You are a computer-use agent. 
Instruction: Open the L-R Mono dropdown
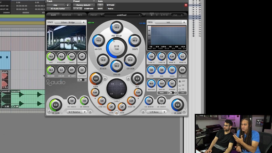(x=156, y=112)
